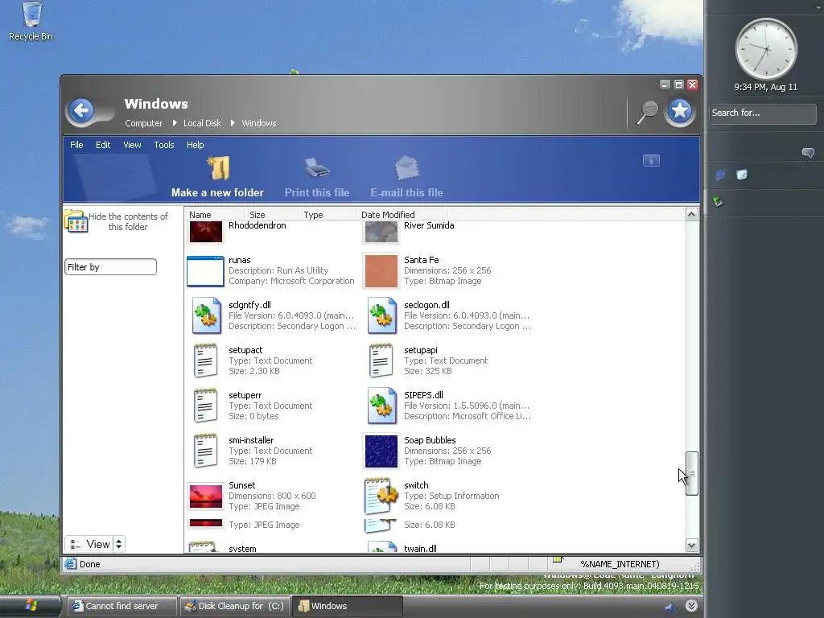
Task: Open the Help menu
Action: tap(195, 145)
